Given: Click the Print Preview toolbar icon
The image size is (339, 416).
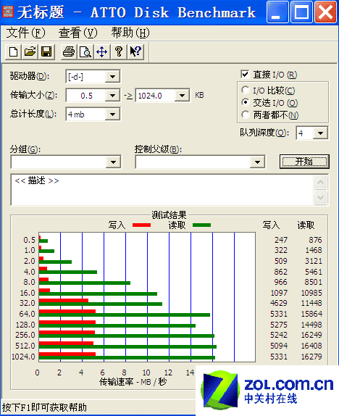Looking at the screenshot, I should tap(85, 51).
